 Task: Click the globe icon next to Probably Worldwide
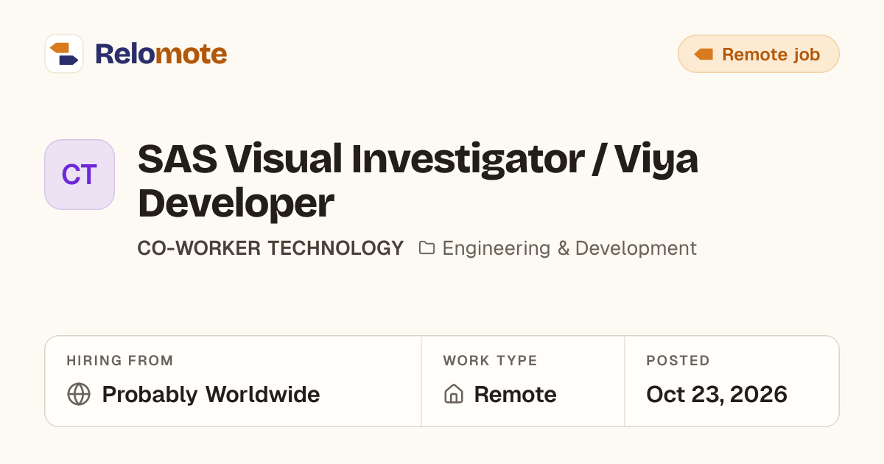(x=79, y=394)
